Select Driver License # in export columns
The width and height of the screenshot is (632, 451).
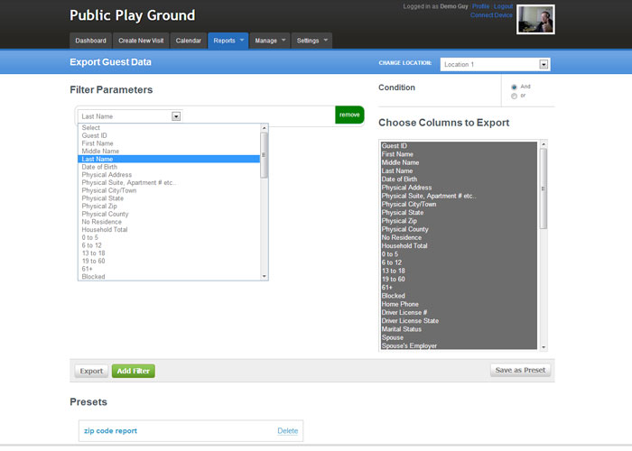click(x=459, y=312)
